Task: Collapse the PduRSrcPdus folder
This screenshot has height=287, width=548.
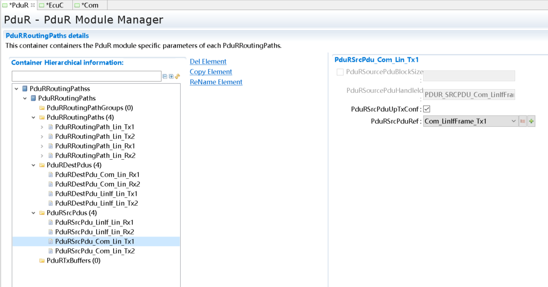Action: 34,213
